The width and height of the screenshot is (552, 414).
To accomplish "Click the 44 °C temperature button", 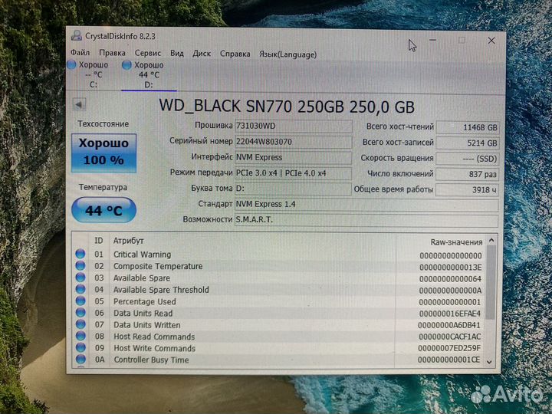I will pos(103,210).
